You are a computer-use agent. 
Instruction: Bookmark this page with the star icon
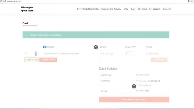(x=192, y=1)
